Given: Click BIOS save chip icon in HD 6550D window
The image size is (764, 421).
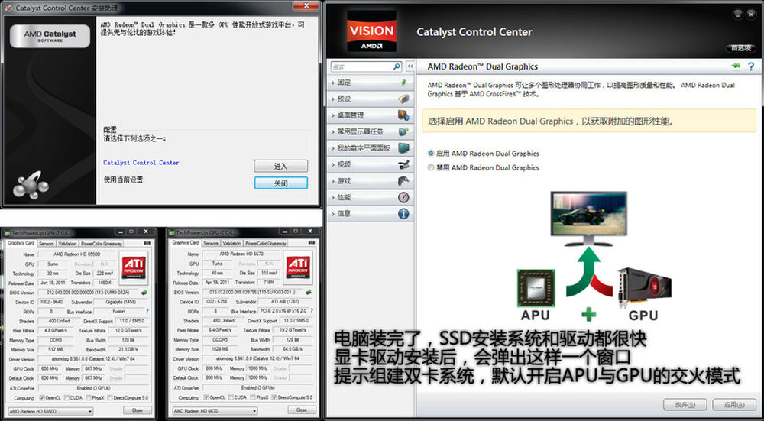Looking at the screenshot, I should point(144,293).
